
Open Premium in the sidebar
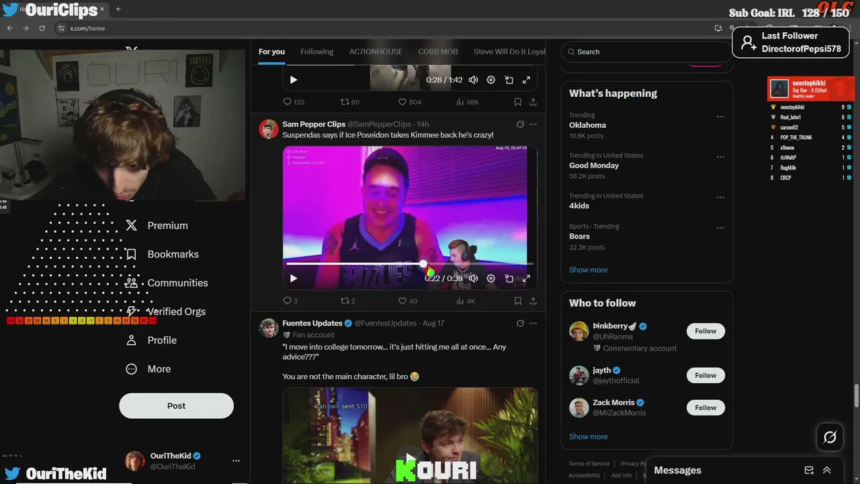click(157, 226)
